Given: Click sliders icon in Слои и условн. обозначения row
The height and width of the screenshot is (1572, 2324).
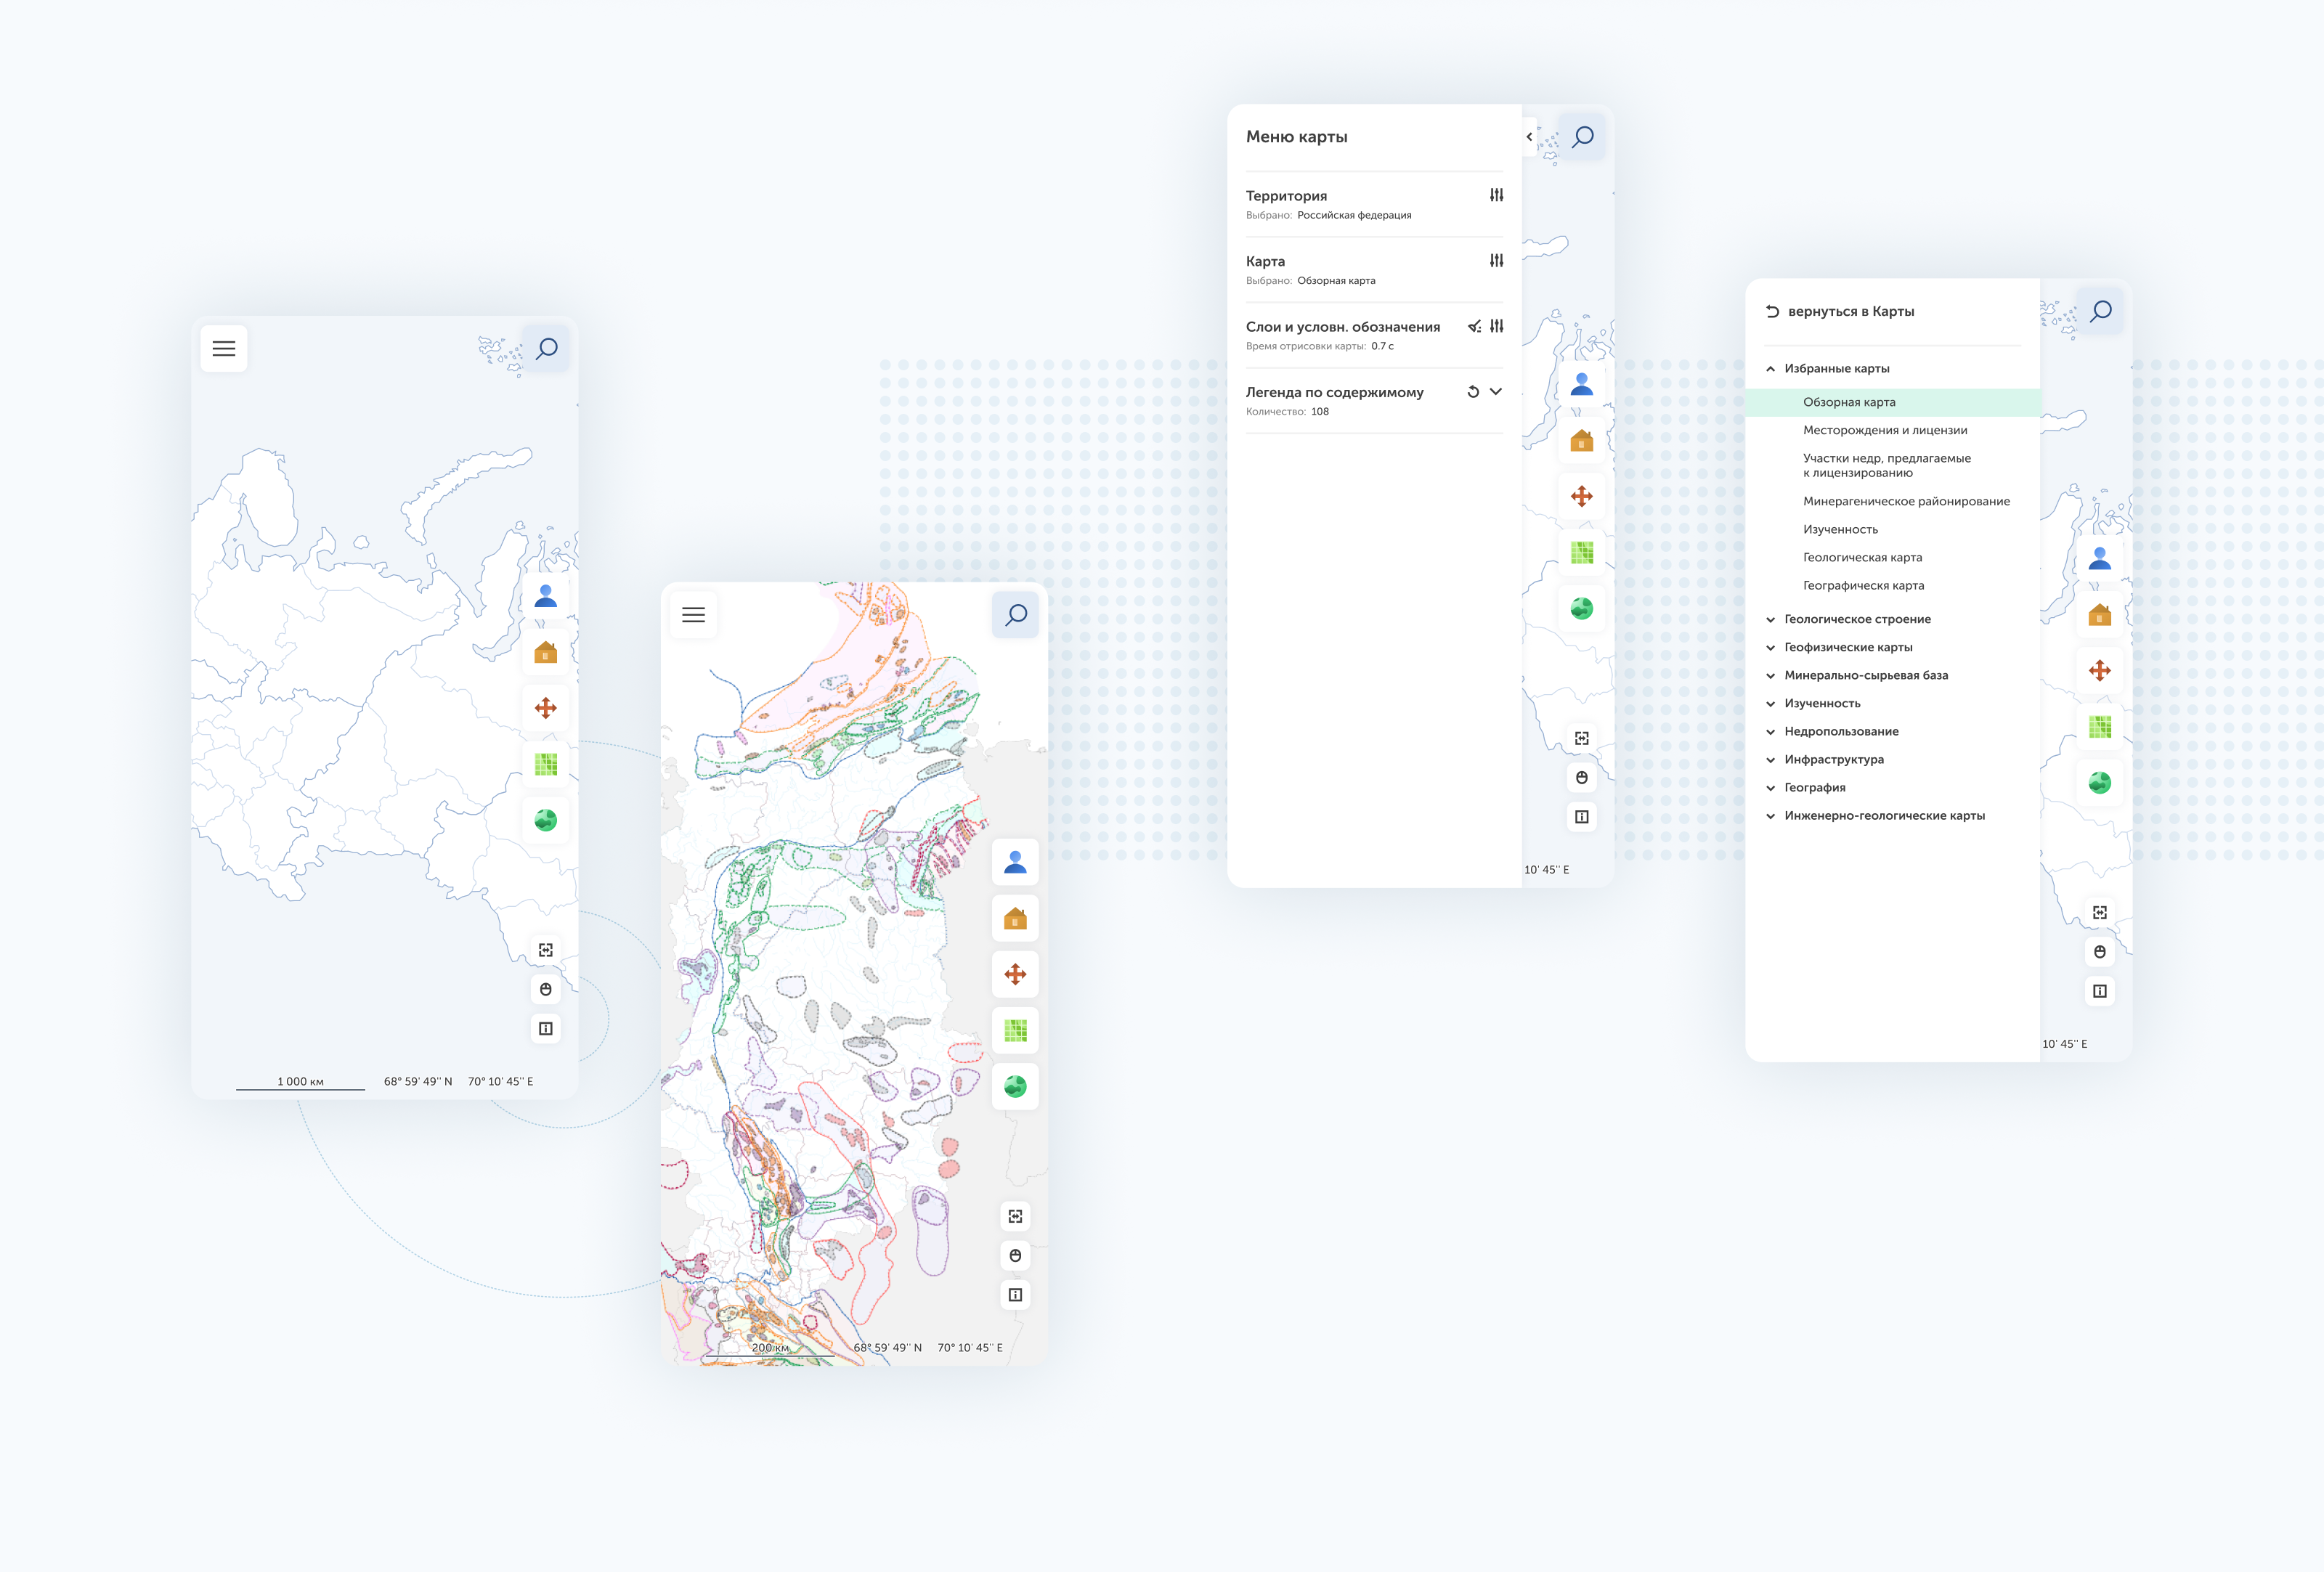Looking at the screenshot, I should (1496, 326).
